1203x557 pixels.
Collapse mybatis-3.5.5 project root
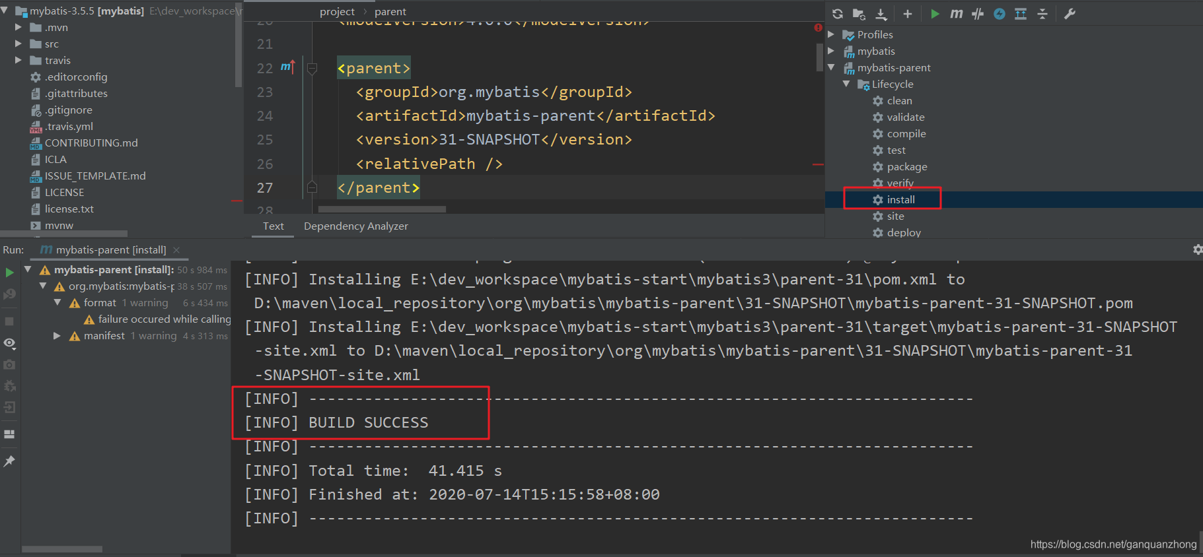pyautogui.click(x=5, y=11)
